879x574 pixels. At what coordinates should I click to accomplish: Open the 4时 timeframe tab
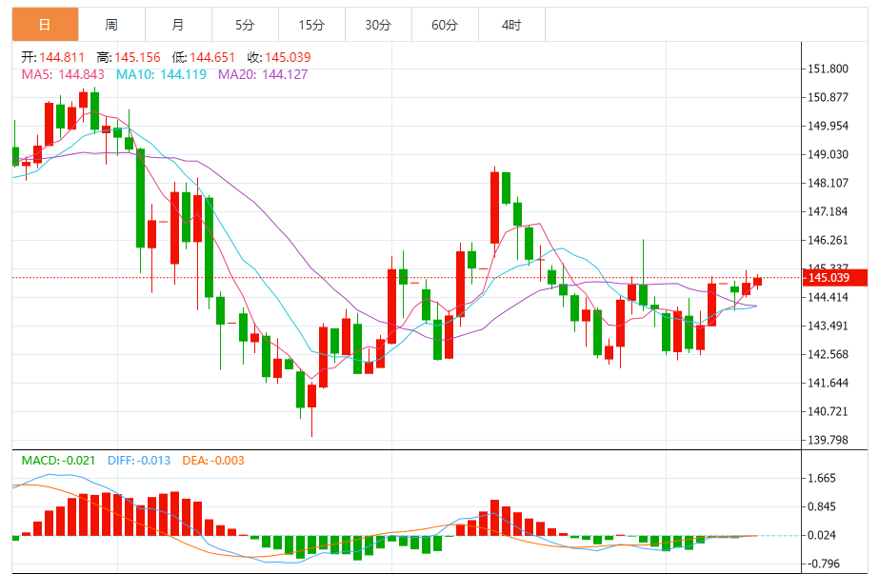(511, 25)
